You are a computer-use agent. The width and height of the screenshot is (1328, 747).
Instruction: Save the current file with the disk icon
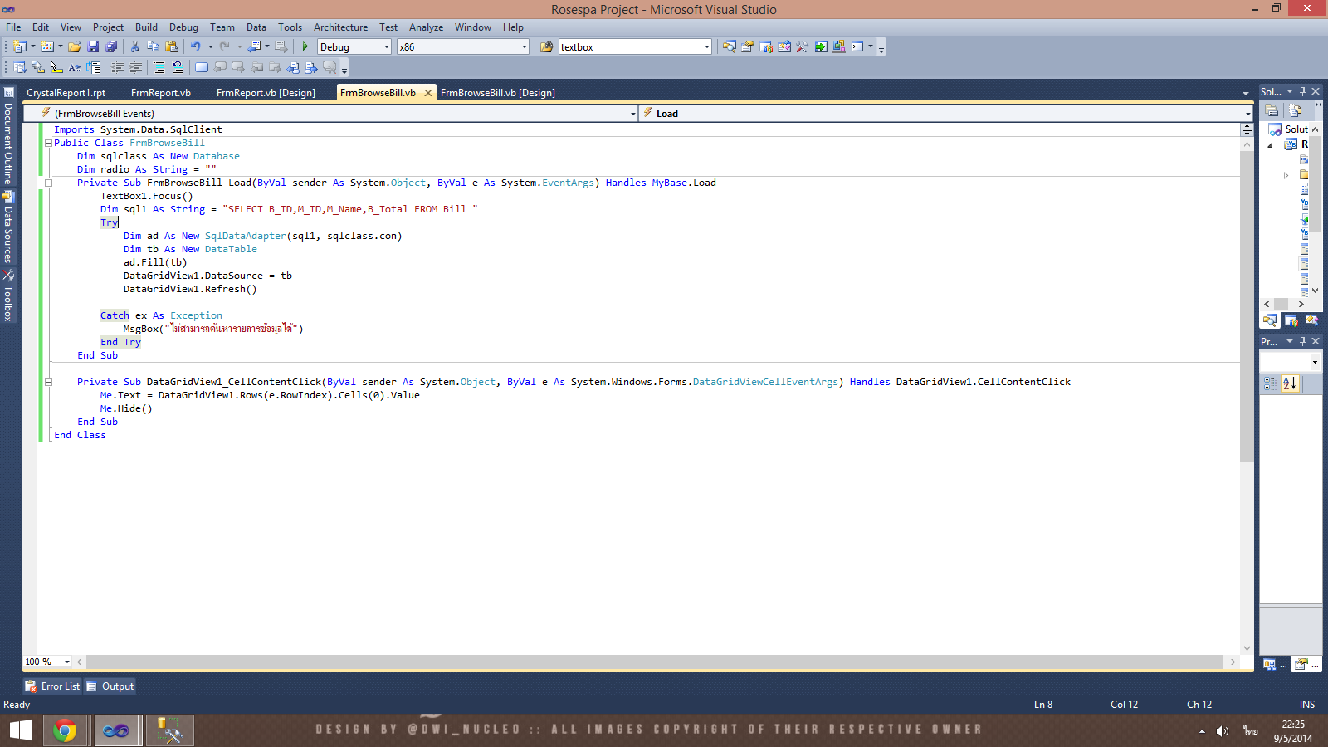click(x=93, y=46)
